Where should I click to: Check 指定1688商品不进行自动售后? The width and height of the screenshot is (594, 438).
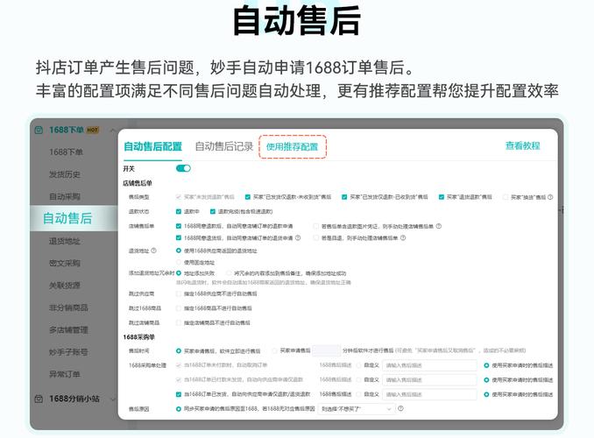tap(179, 308)
